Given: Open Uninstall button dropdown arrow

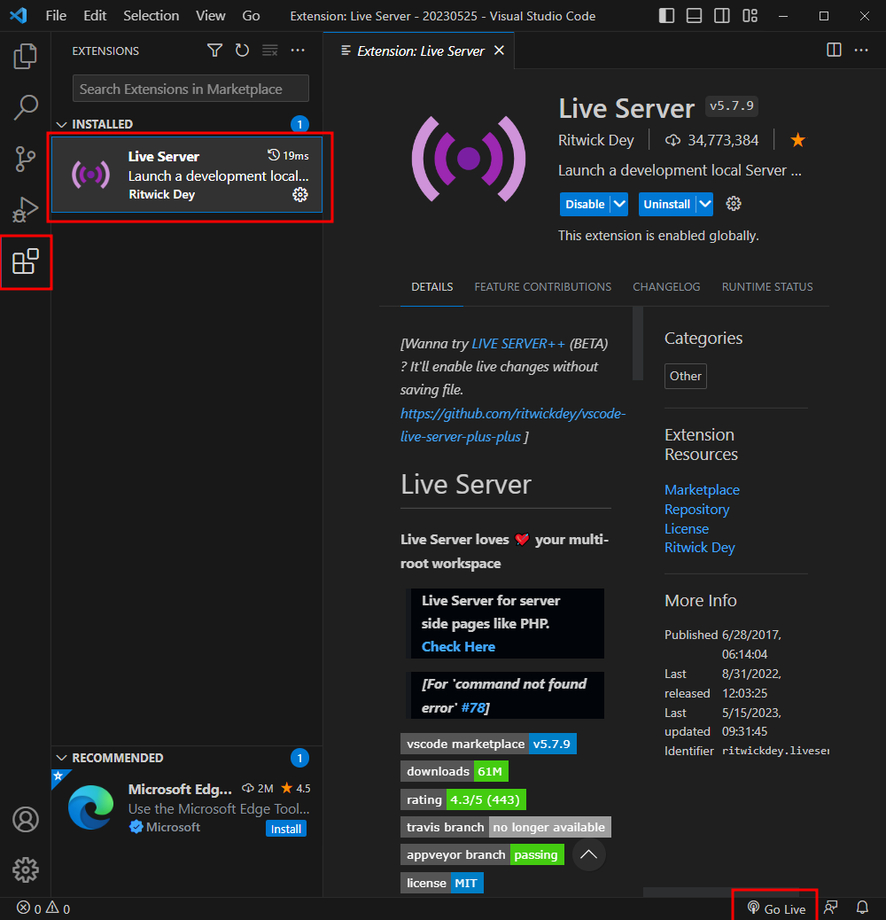Looking at the screenshot, I should (x=704, y=204).
